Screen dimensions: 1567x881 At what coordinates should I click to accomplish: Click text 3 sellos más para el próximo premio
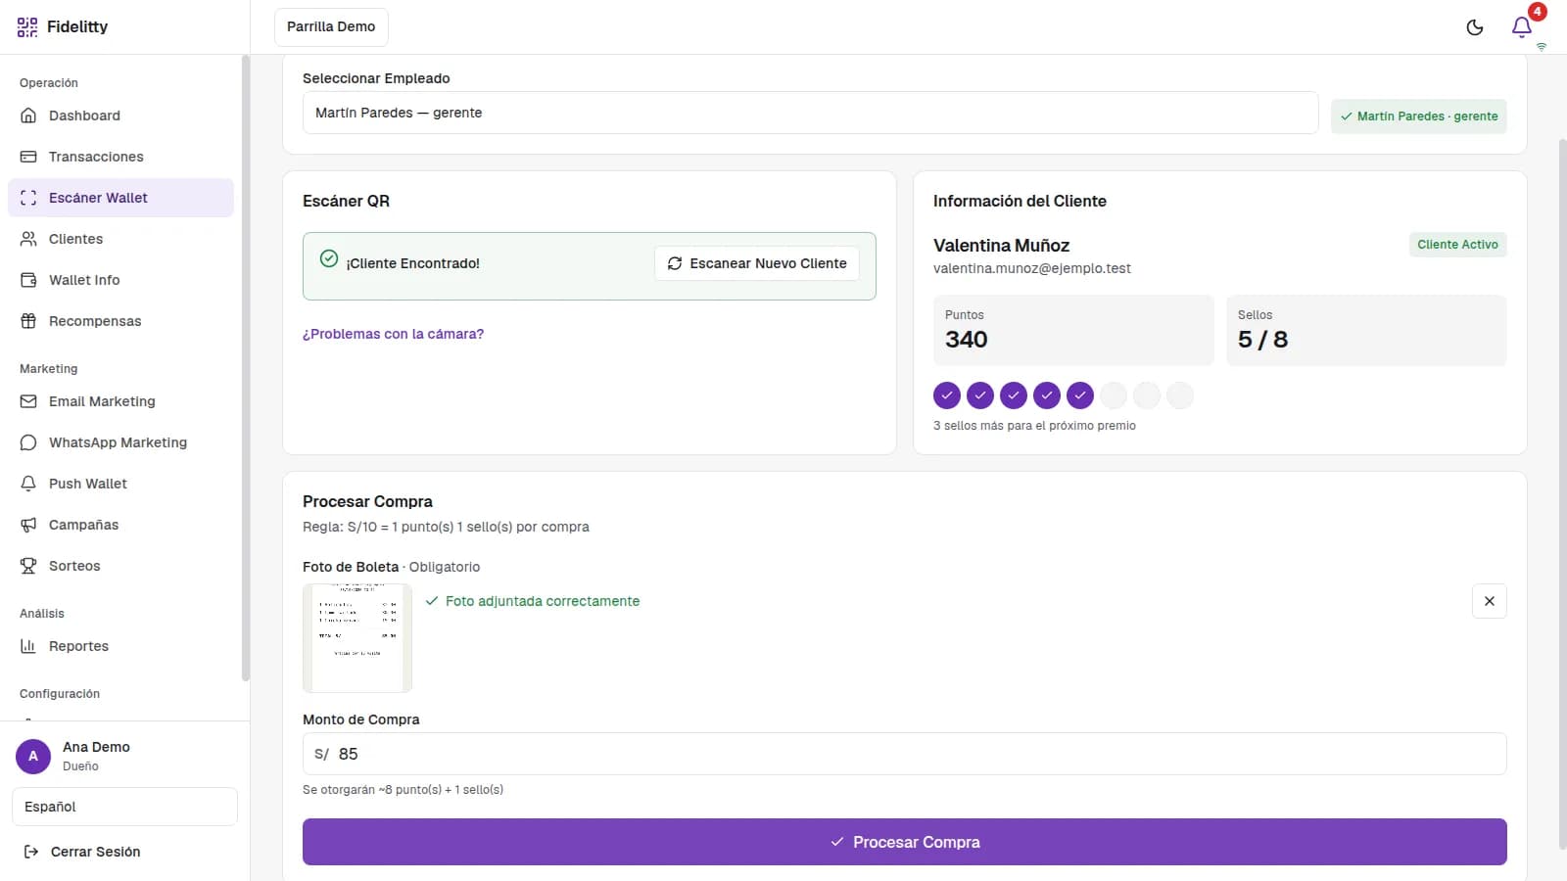(x=1034, y=426)
